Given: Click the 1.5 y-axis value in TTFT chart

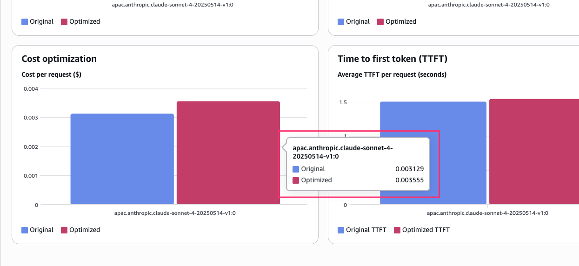Looking at the screenshot, I should pyautogui.click(x=343, y=102).
